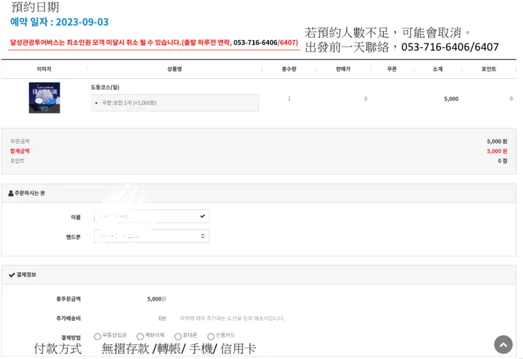Select 무통장입금 bank deposit payment option
Screen dimensions: 523x359
pyautogui.click(x=98, y=336)
